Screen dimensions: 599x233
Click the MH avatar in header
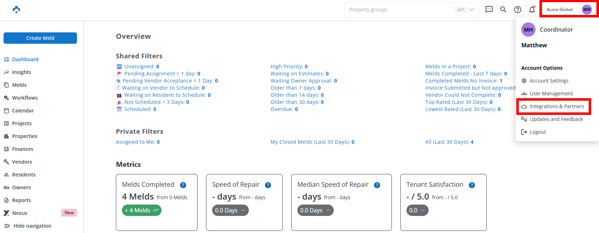(587, 10)
